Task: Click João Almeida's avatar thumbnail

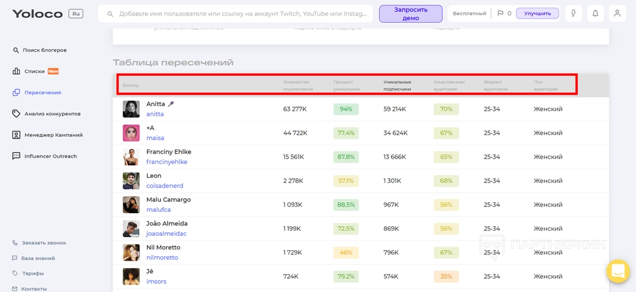Action: coord(131,229)
